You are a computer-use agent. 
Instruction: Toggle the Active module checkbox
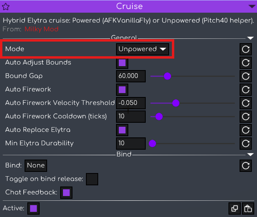[x=33, y=208]
